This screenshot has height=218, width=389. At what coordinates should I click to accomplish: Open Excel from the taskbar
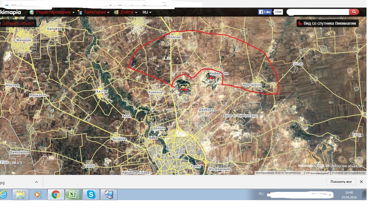point(73,195)
